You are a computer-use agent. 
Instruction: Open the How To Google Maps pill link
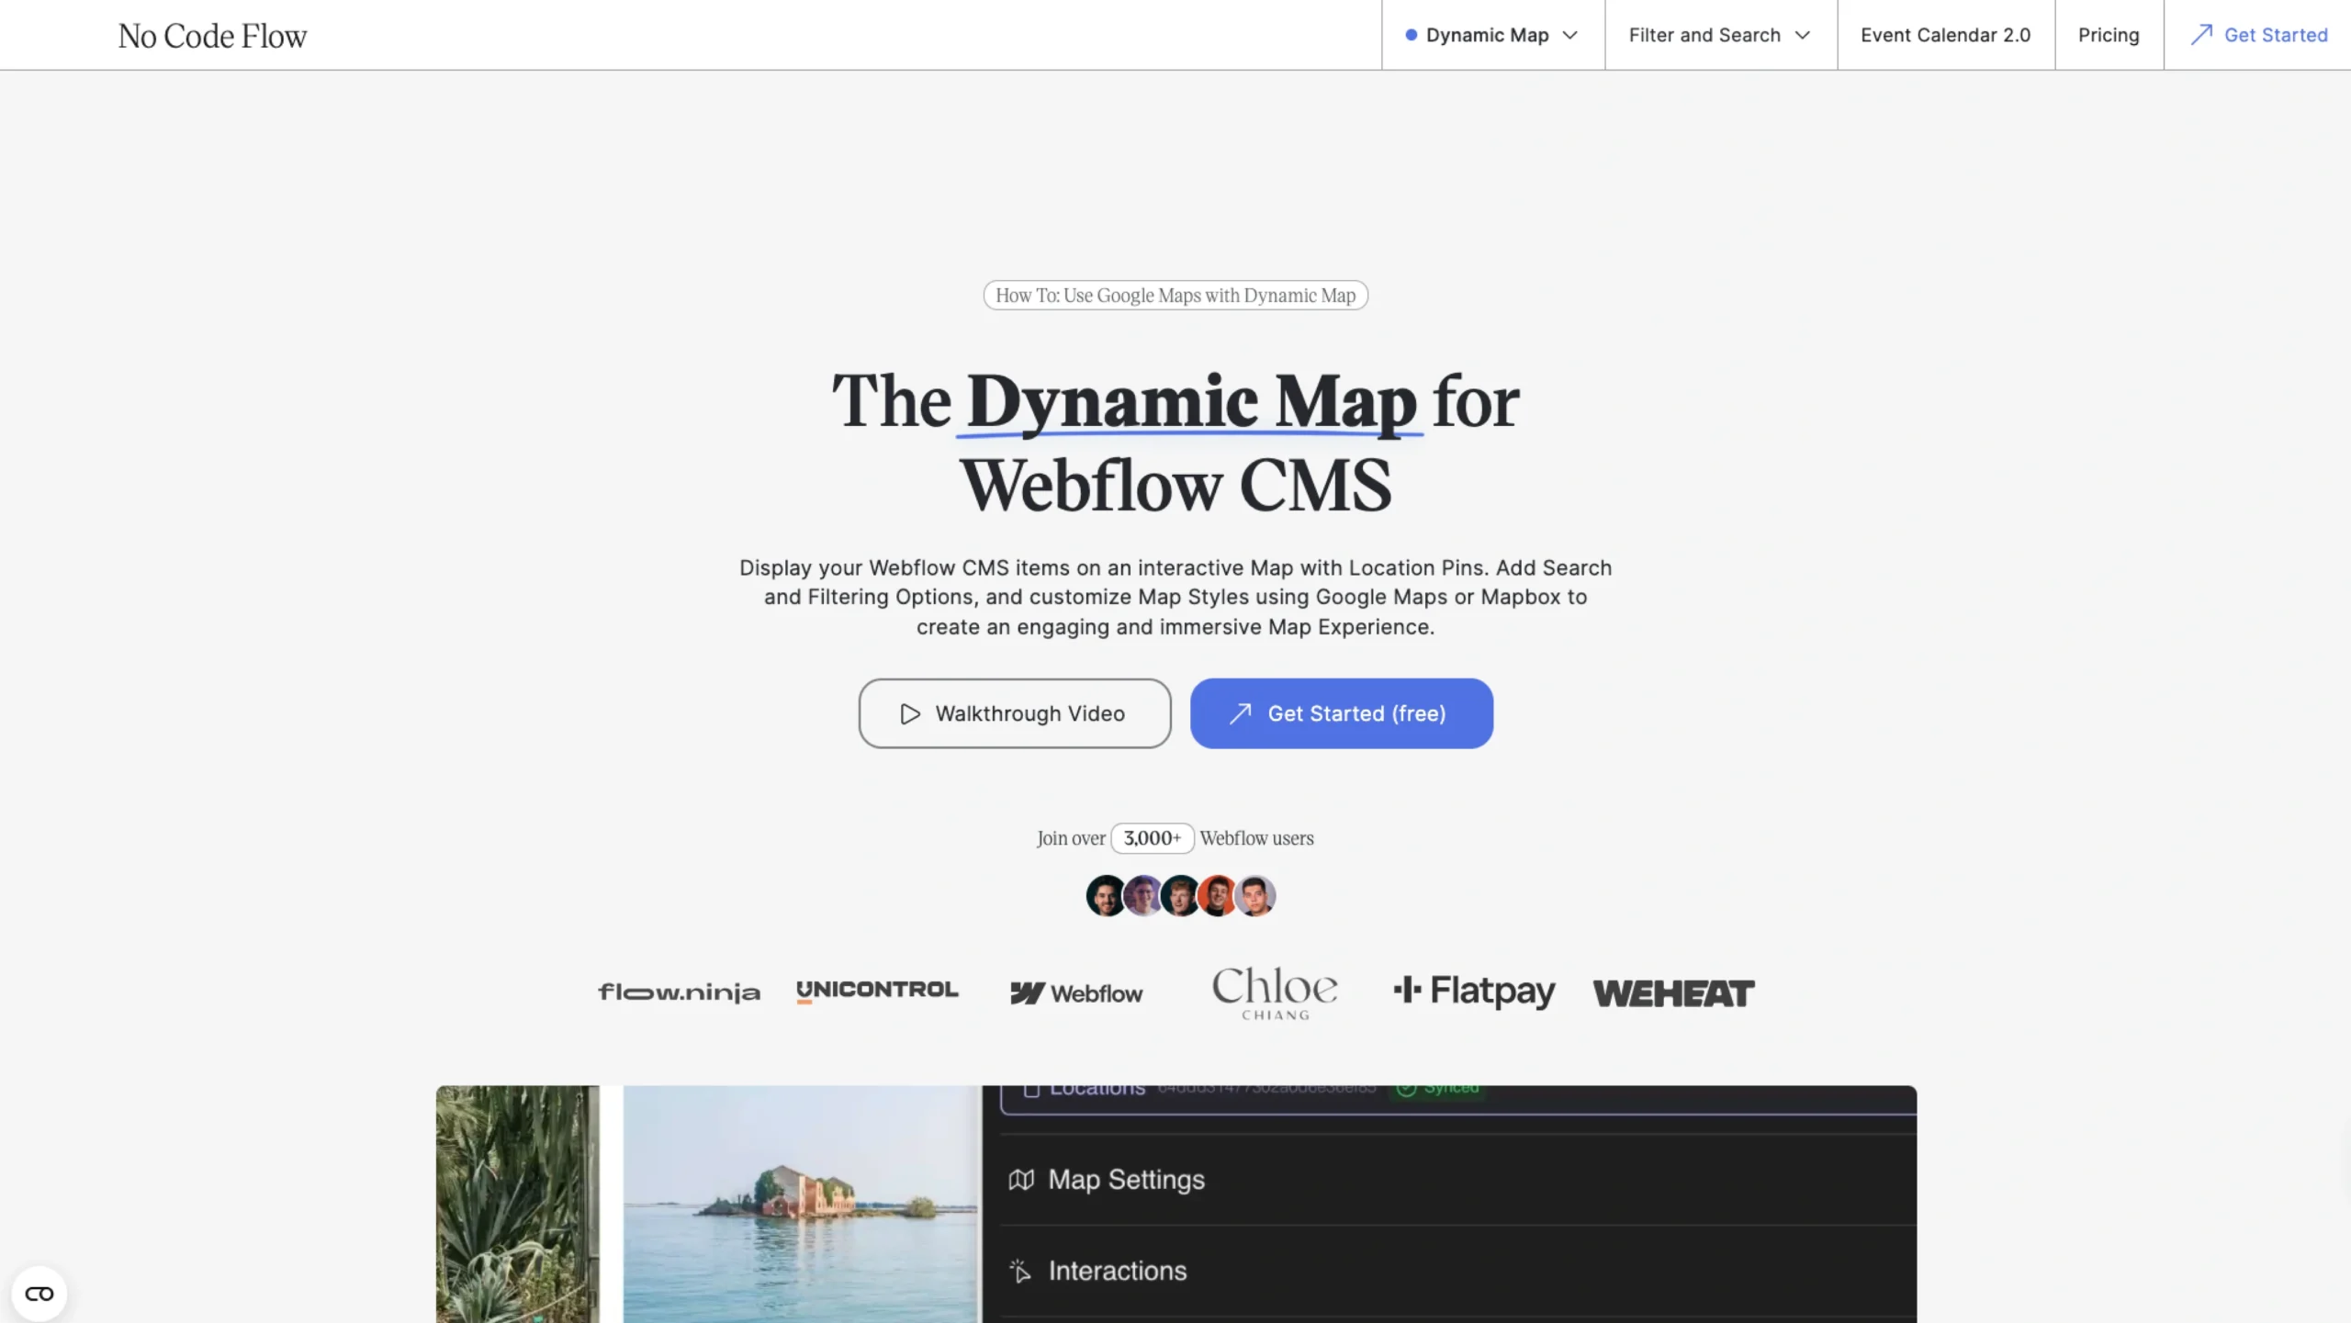coord(1175,295)
